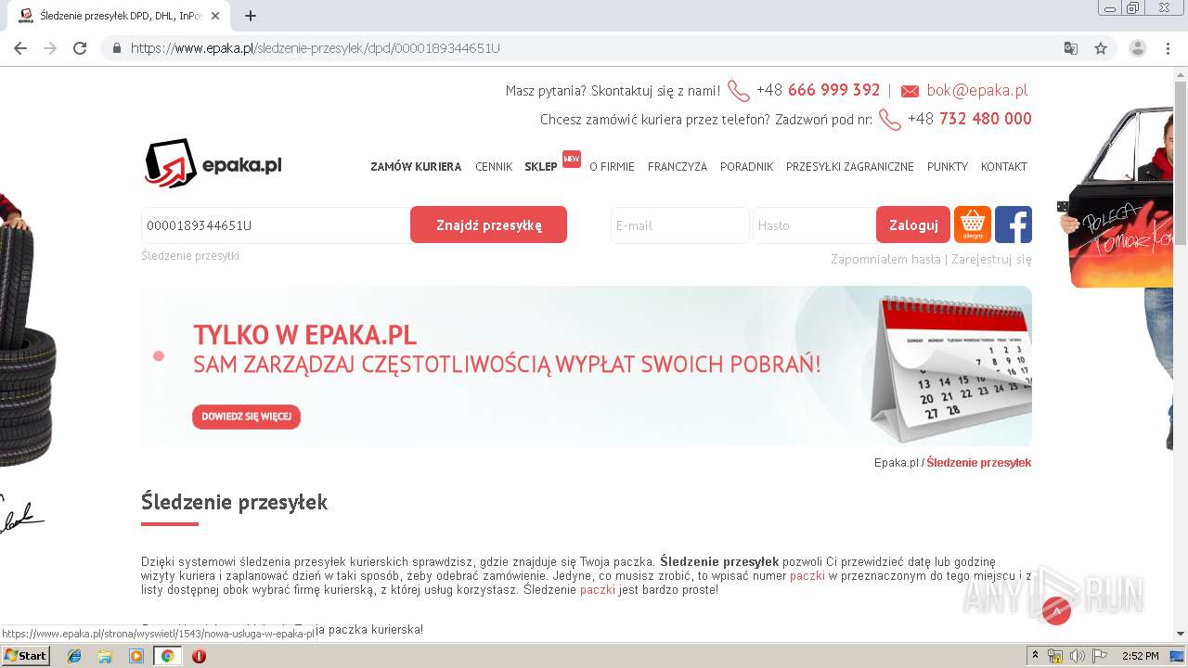The width and height of the screenshot is (1188, 668).
Task: Open the FRANCZYZA page
Action: 678,167
